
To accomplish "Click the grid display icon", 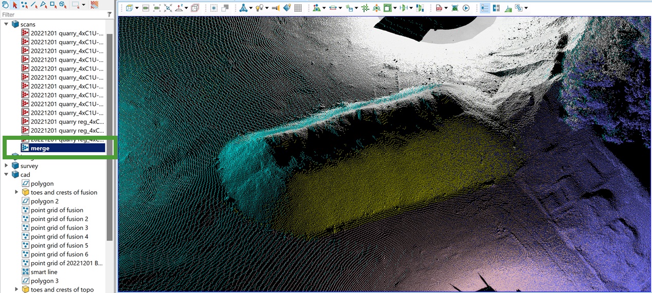I will pos(298,8).
